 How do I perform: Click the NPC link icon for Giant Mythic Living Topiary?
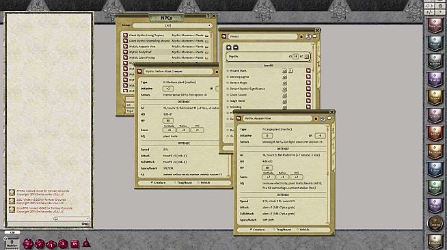(x=125, y=36)
